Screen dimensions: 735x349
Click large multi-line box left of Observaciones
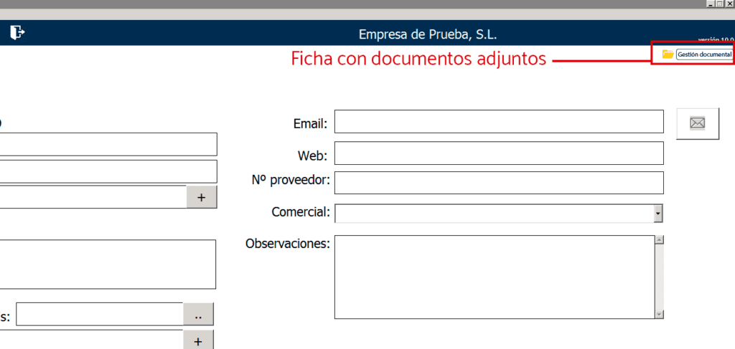click(108, 264)
